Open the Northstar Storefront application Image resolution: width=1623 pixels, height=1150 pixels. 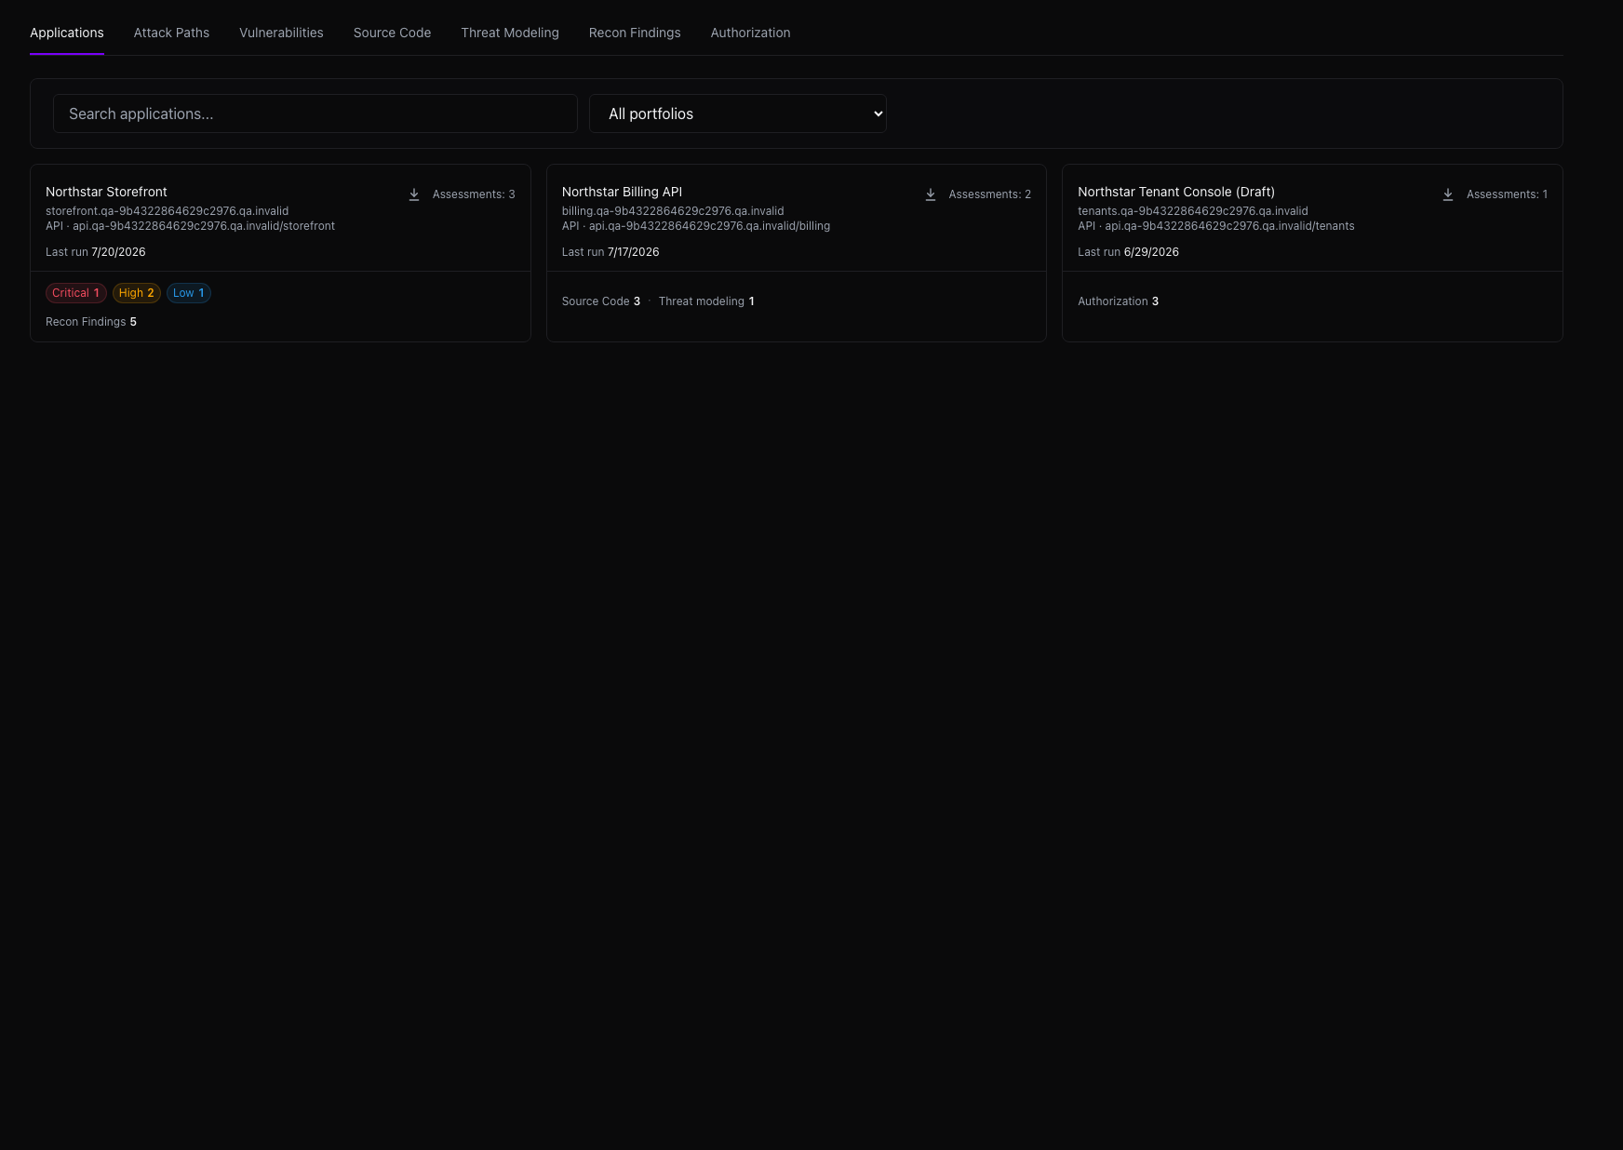[x=106, y=192]
